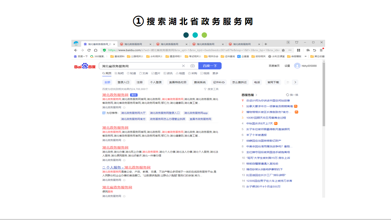Viewport: 391px width, 220px height.
Task: Open the grid extensions icon in toolbar
Action: [x=299, y=50]
